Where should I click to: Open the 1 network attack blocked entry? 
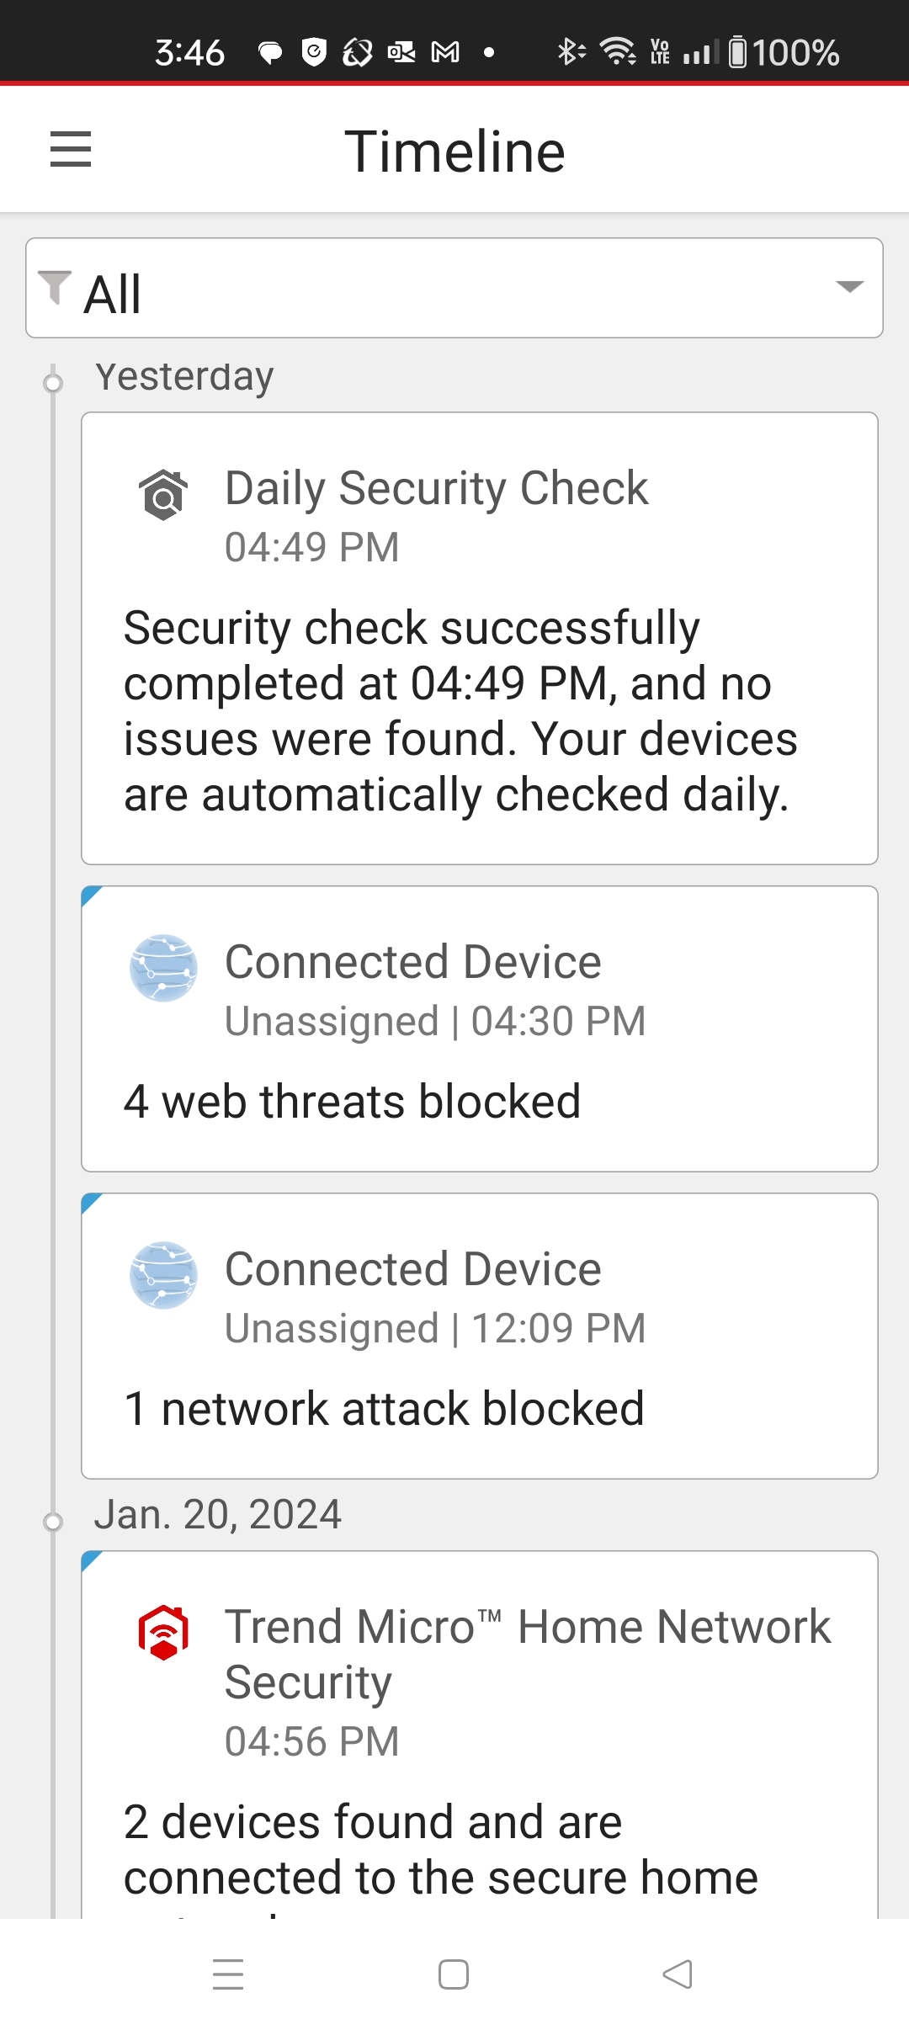coord(480,1408)
